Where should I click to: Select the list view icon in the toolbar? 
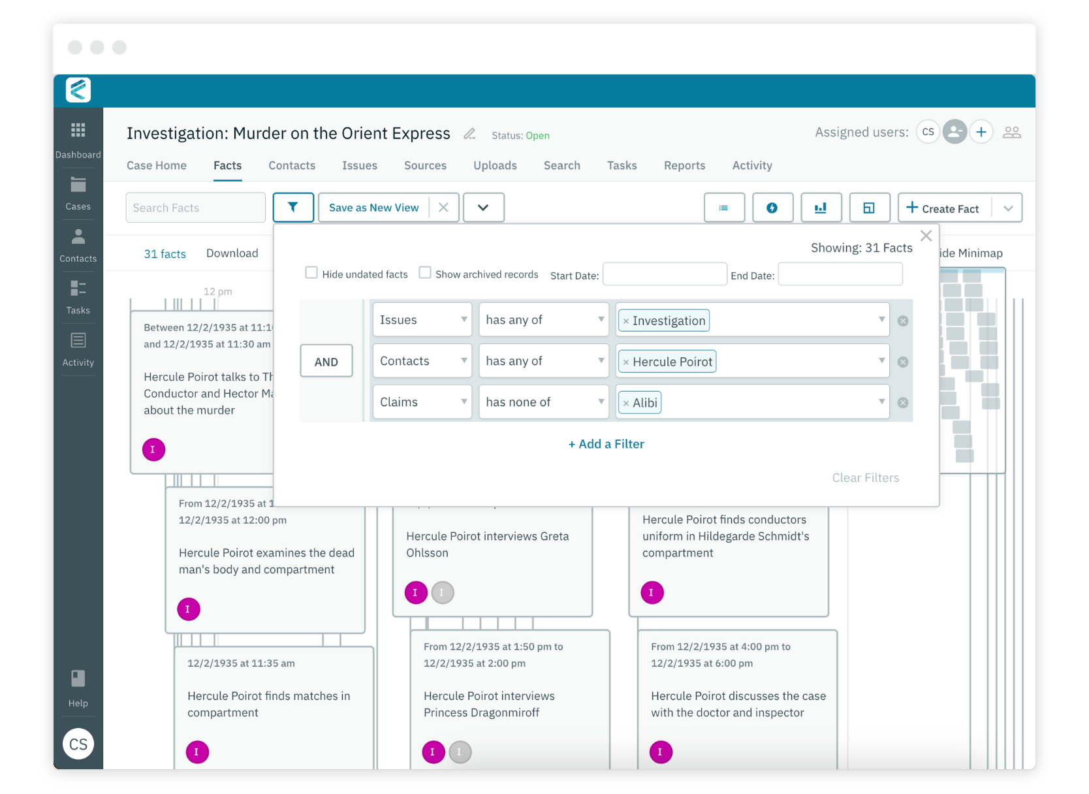click(724, 208)
